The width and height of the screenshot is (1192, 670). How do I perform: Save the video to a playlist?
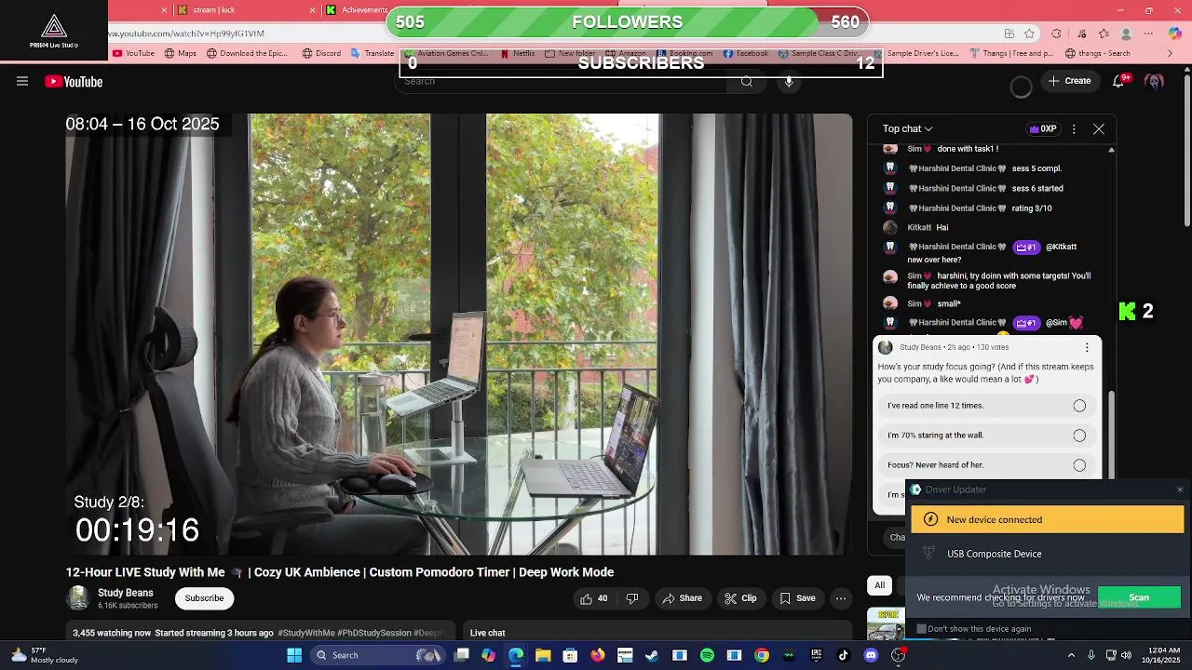coord(797,598)
